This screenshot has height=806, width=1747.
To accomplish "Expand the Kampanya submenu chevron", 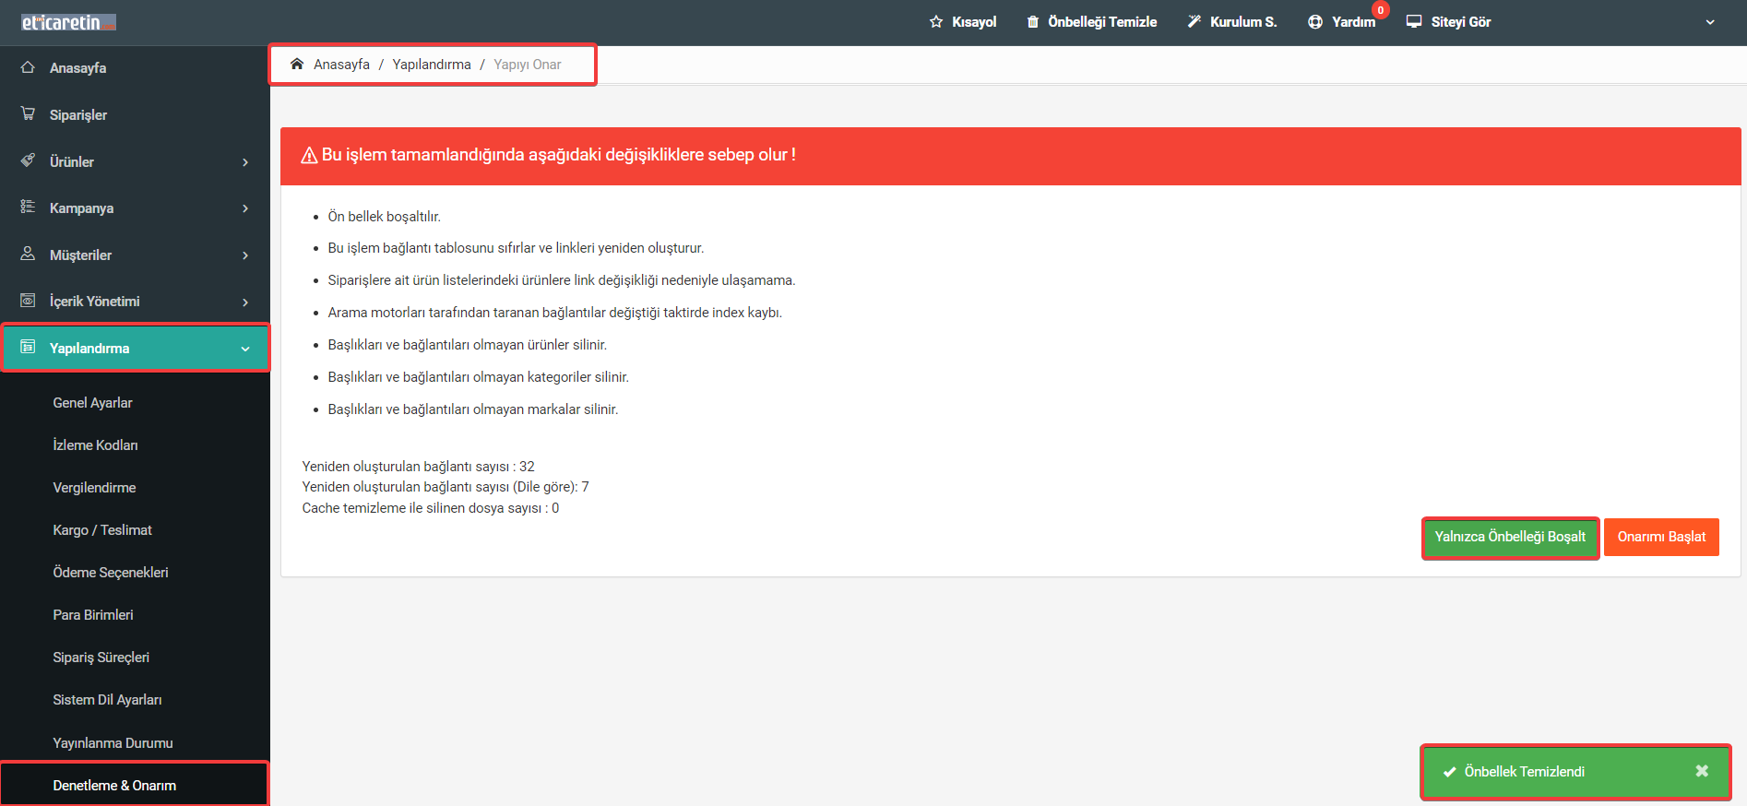I will click(245, 208).
